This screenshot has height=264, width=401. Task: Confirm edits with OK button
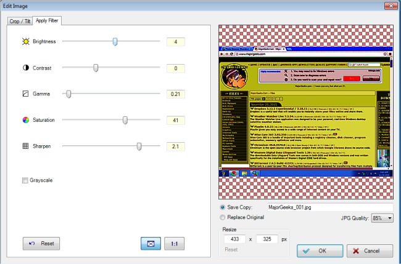320,250
